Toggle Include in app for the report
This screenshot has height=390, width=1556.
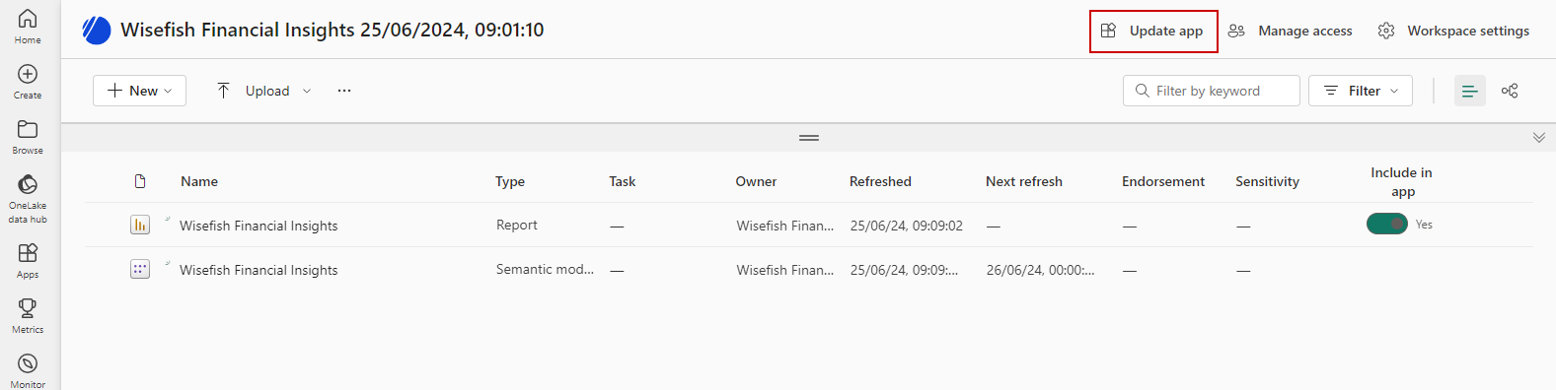point(1387,224)
